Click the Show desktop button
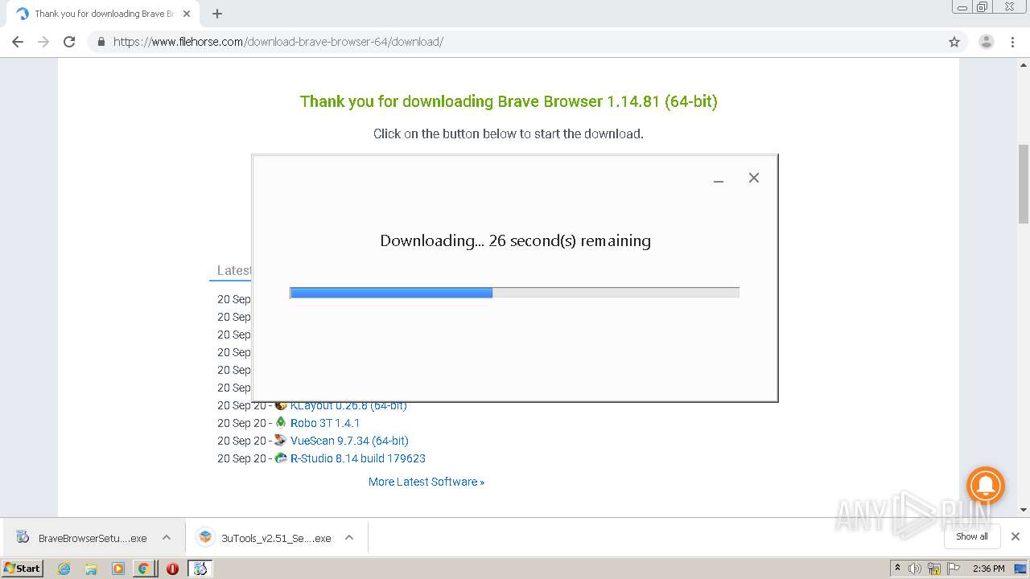1030x579 pixels. [x=1022, y=569]
